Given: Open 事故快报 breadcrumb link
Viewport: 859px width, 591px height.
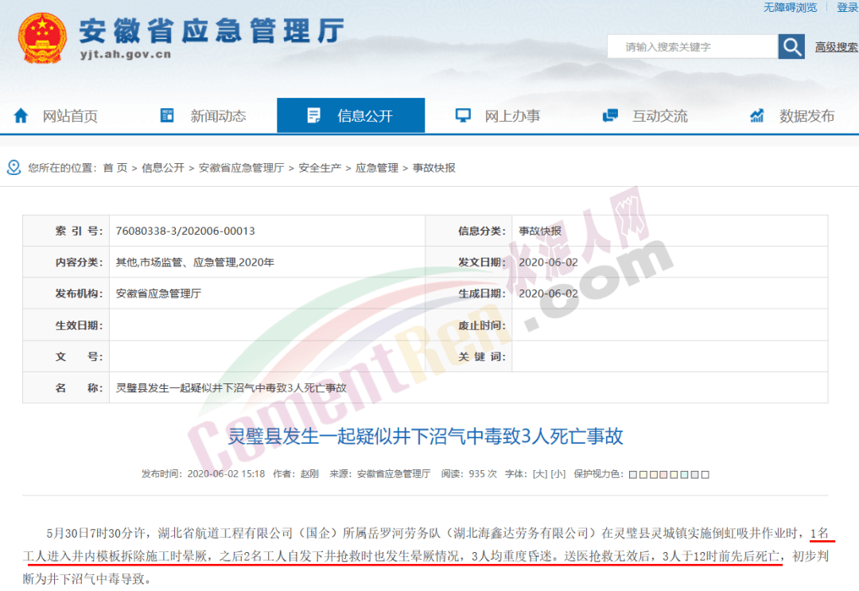Looking at the screenshot, I should (x=433, y=168).
